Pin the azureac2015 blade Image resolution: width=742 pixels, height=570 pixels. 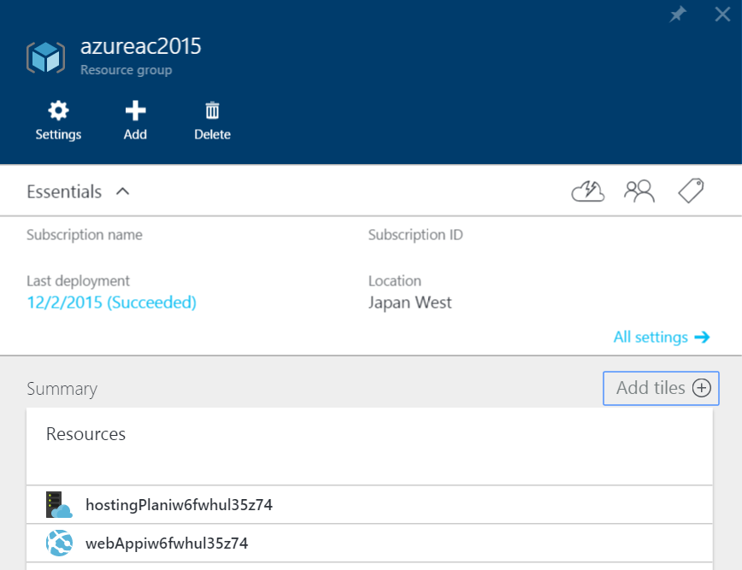(678, 15)
